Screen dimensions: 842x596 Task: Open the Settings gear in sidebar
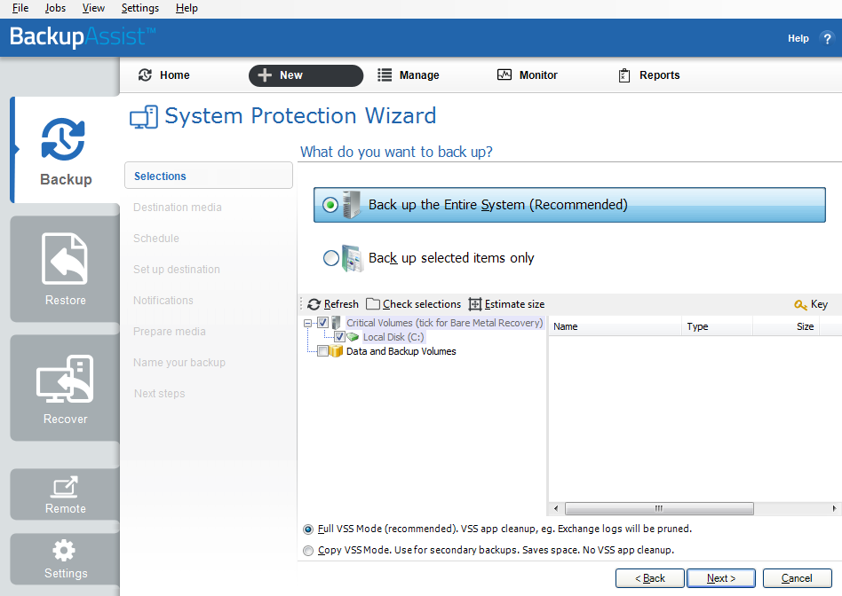pos(65,559)
